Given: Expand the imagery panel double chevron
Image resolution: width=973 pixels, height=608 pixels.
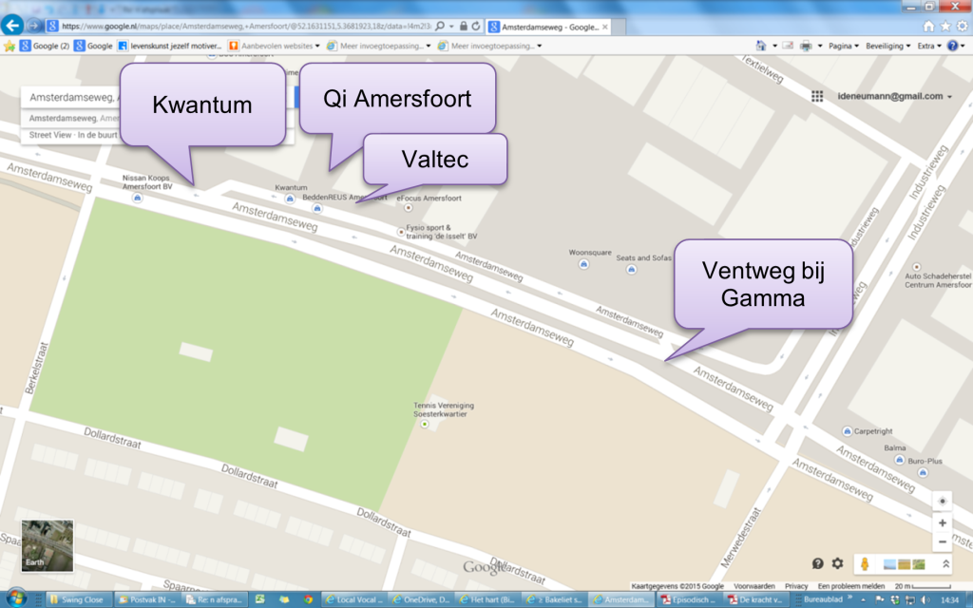Looking at the screenshot, I should coord(945,564).
